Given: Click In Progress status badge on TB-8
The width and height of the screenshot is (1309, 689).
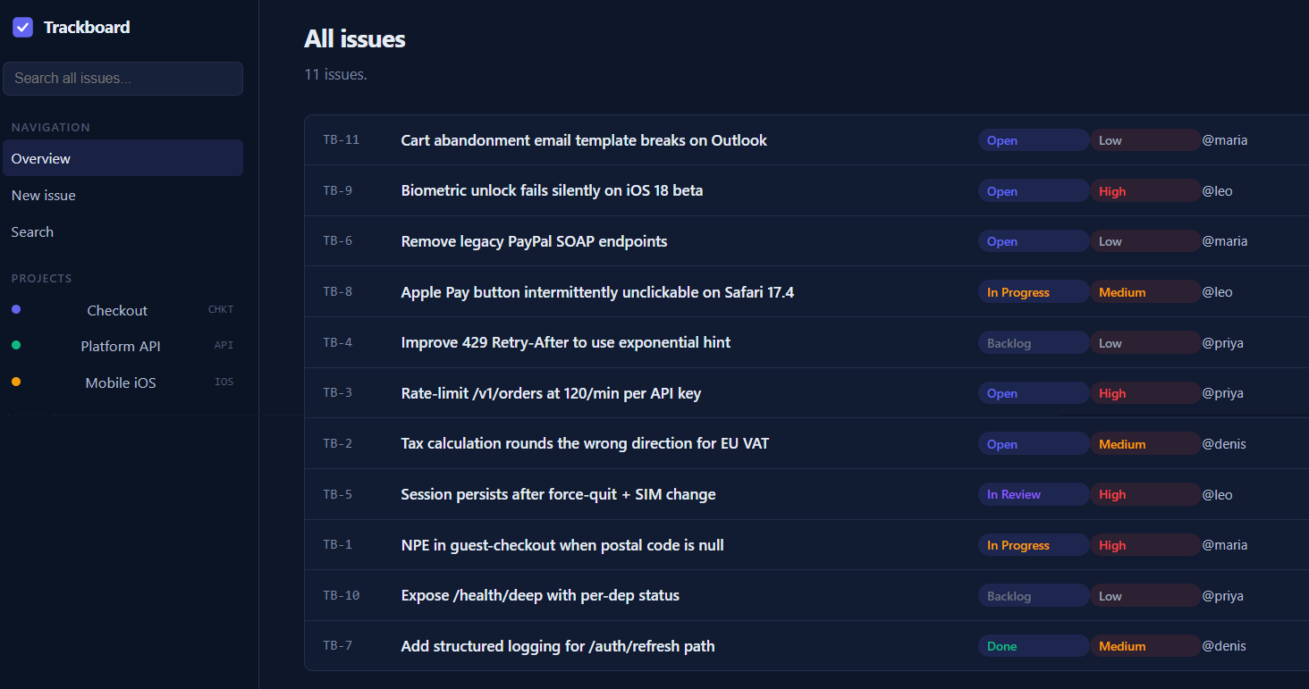Looking at the screenshot, I should click(x=1018, y=292).
